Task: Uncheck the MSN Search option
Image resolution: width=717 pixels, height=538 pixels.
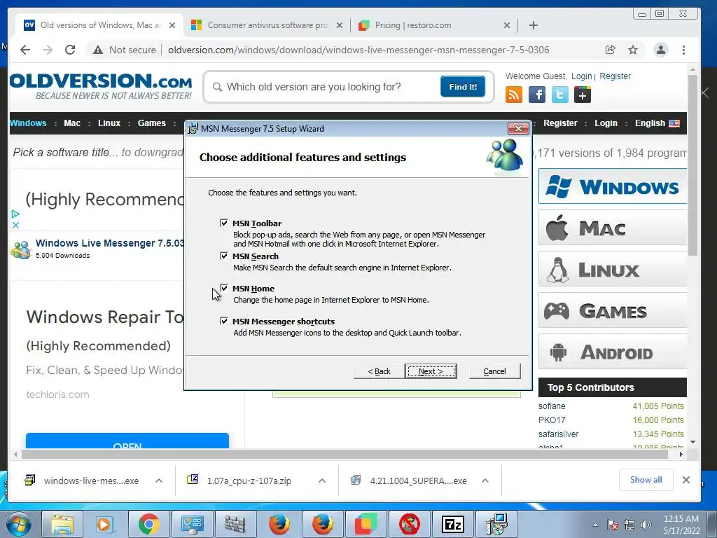Action: (x=223, y=256)
